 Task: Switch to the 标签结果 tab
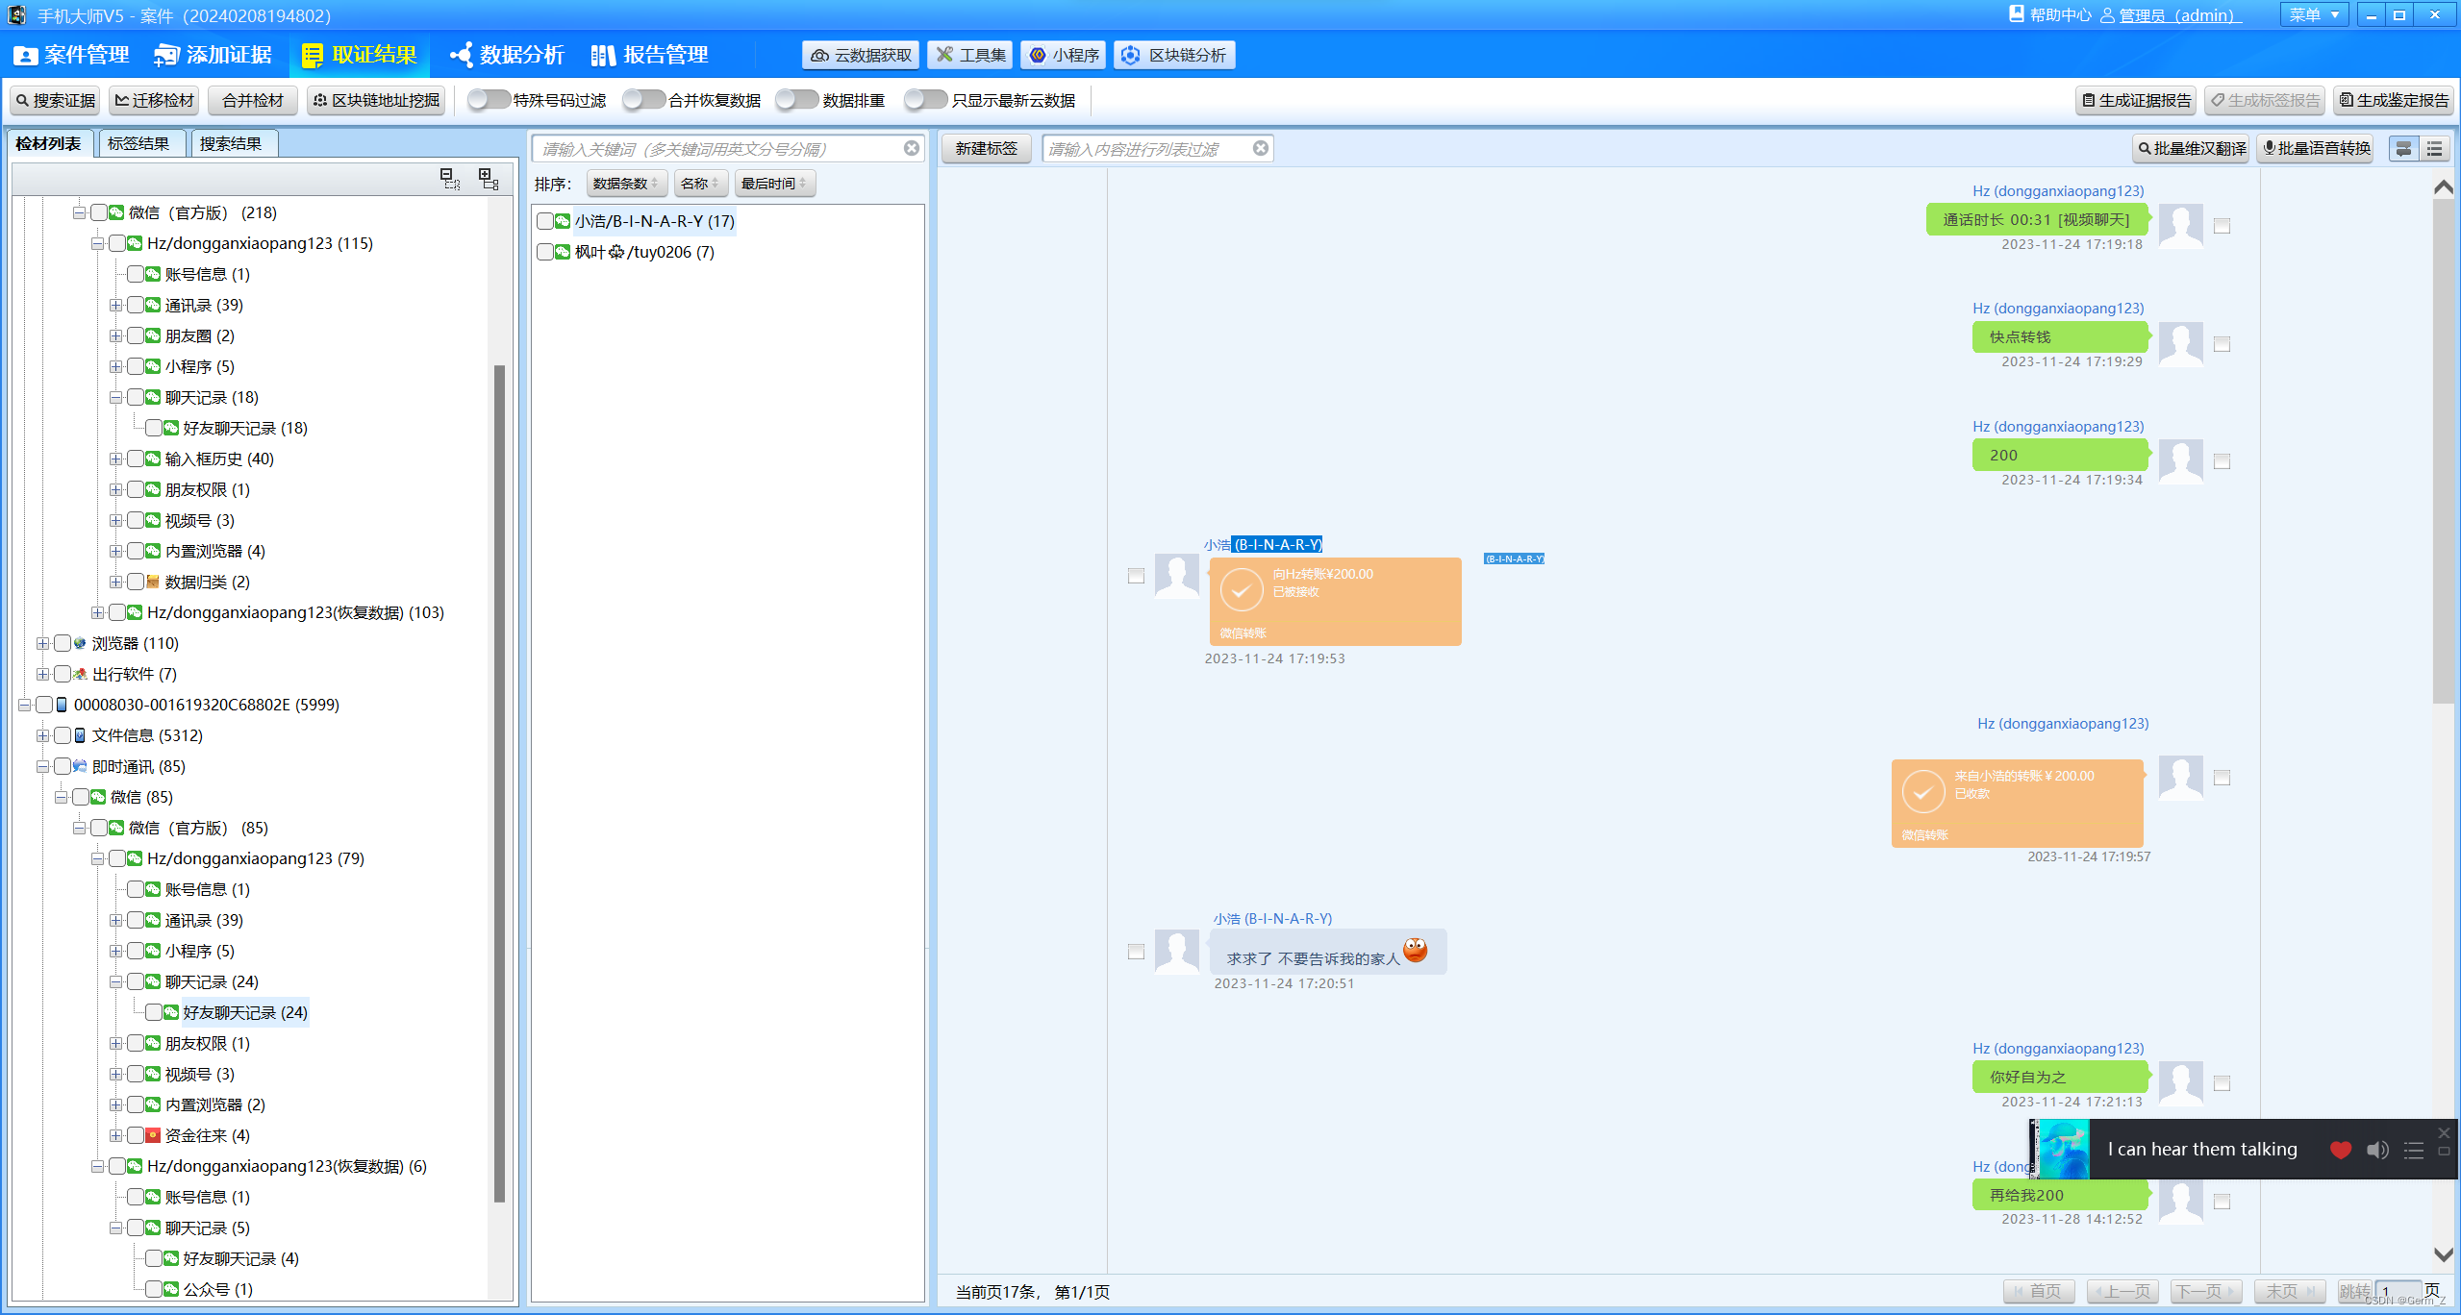(x=138, y=143)
